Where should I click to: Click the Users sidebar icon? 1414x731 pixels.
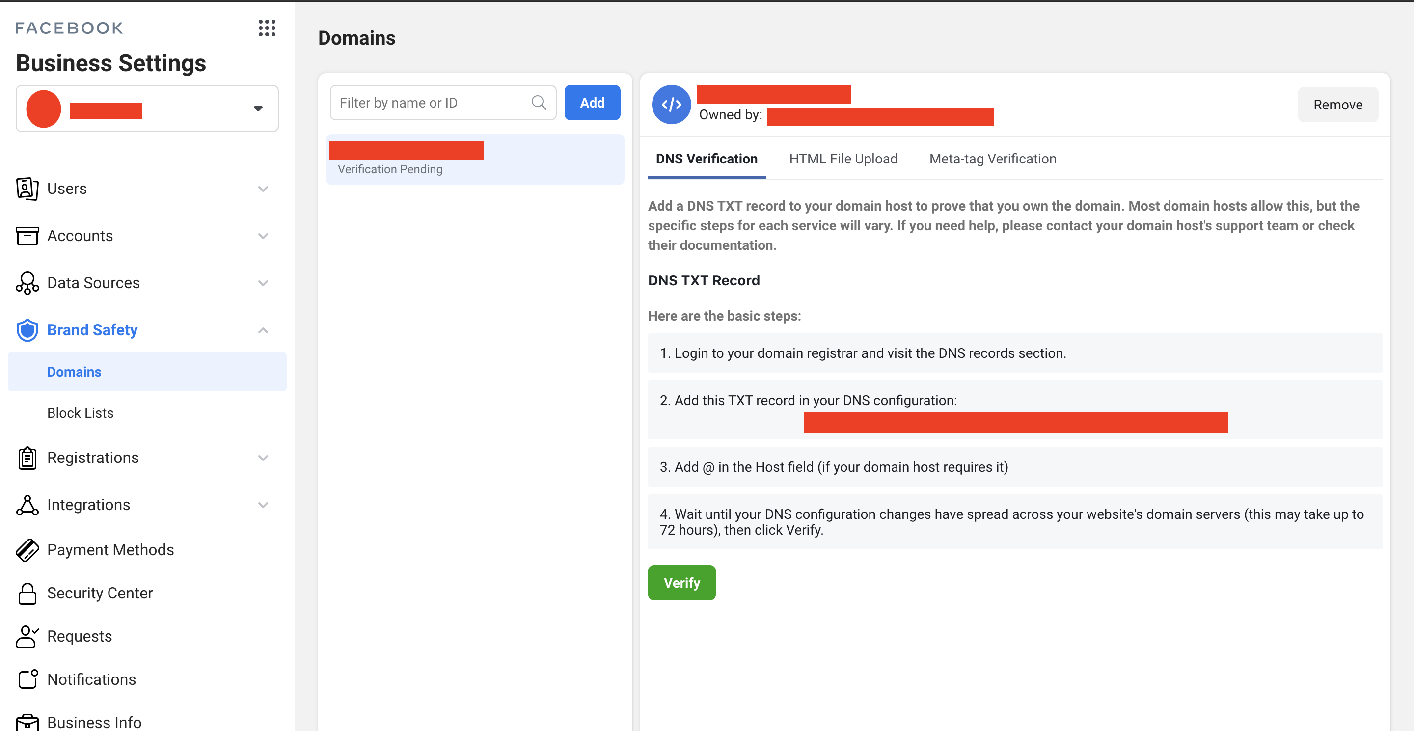(27, 188)
